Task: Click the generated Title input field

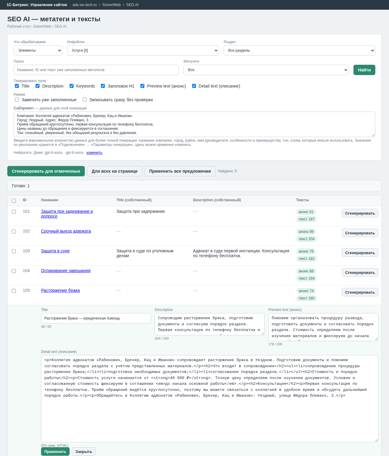Action: click(96, 318)
